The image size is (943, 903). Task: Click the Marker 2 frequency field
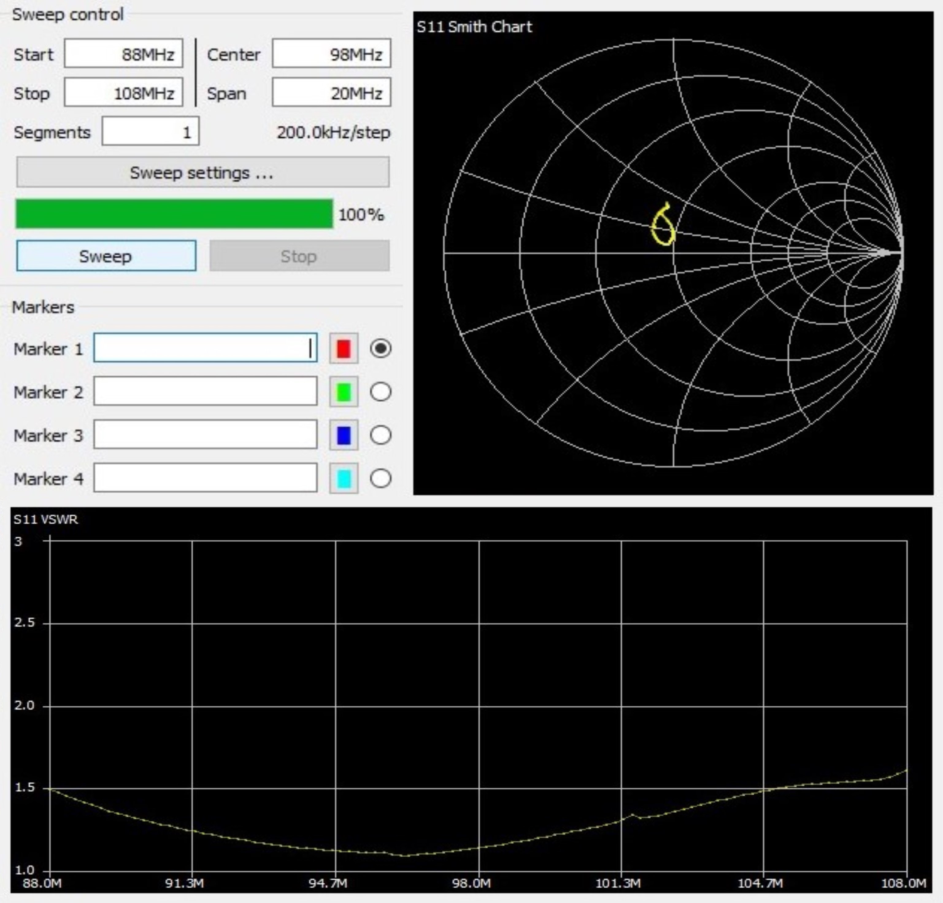click(x=206, y=391)
